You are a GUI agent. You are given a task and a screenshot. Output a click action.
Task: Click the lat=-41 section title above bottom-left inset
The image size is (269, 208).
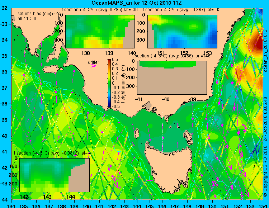(x=54, y=153)
